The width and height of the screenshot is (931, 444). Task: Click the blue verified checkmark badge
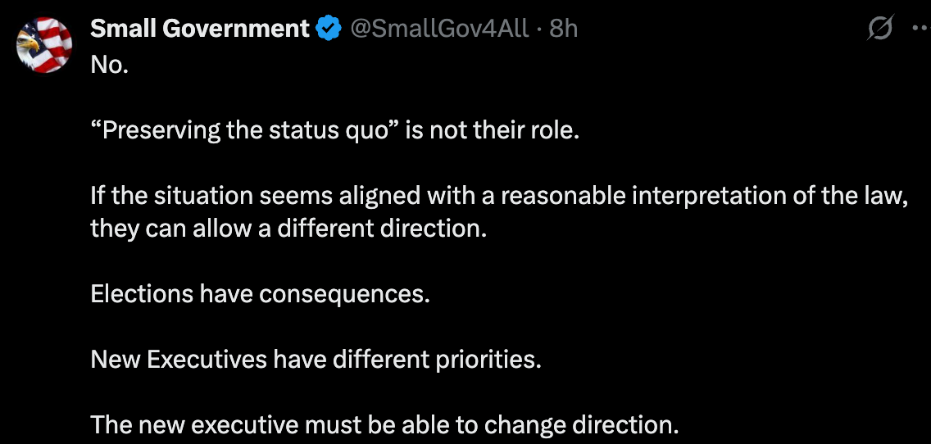pyautogui.click(x=328, y=29)
